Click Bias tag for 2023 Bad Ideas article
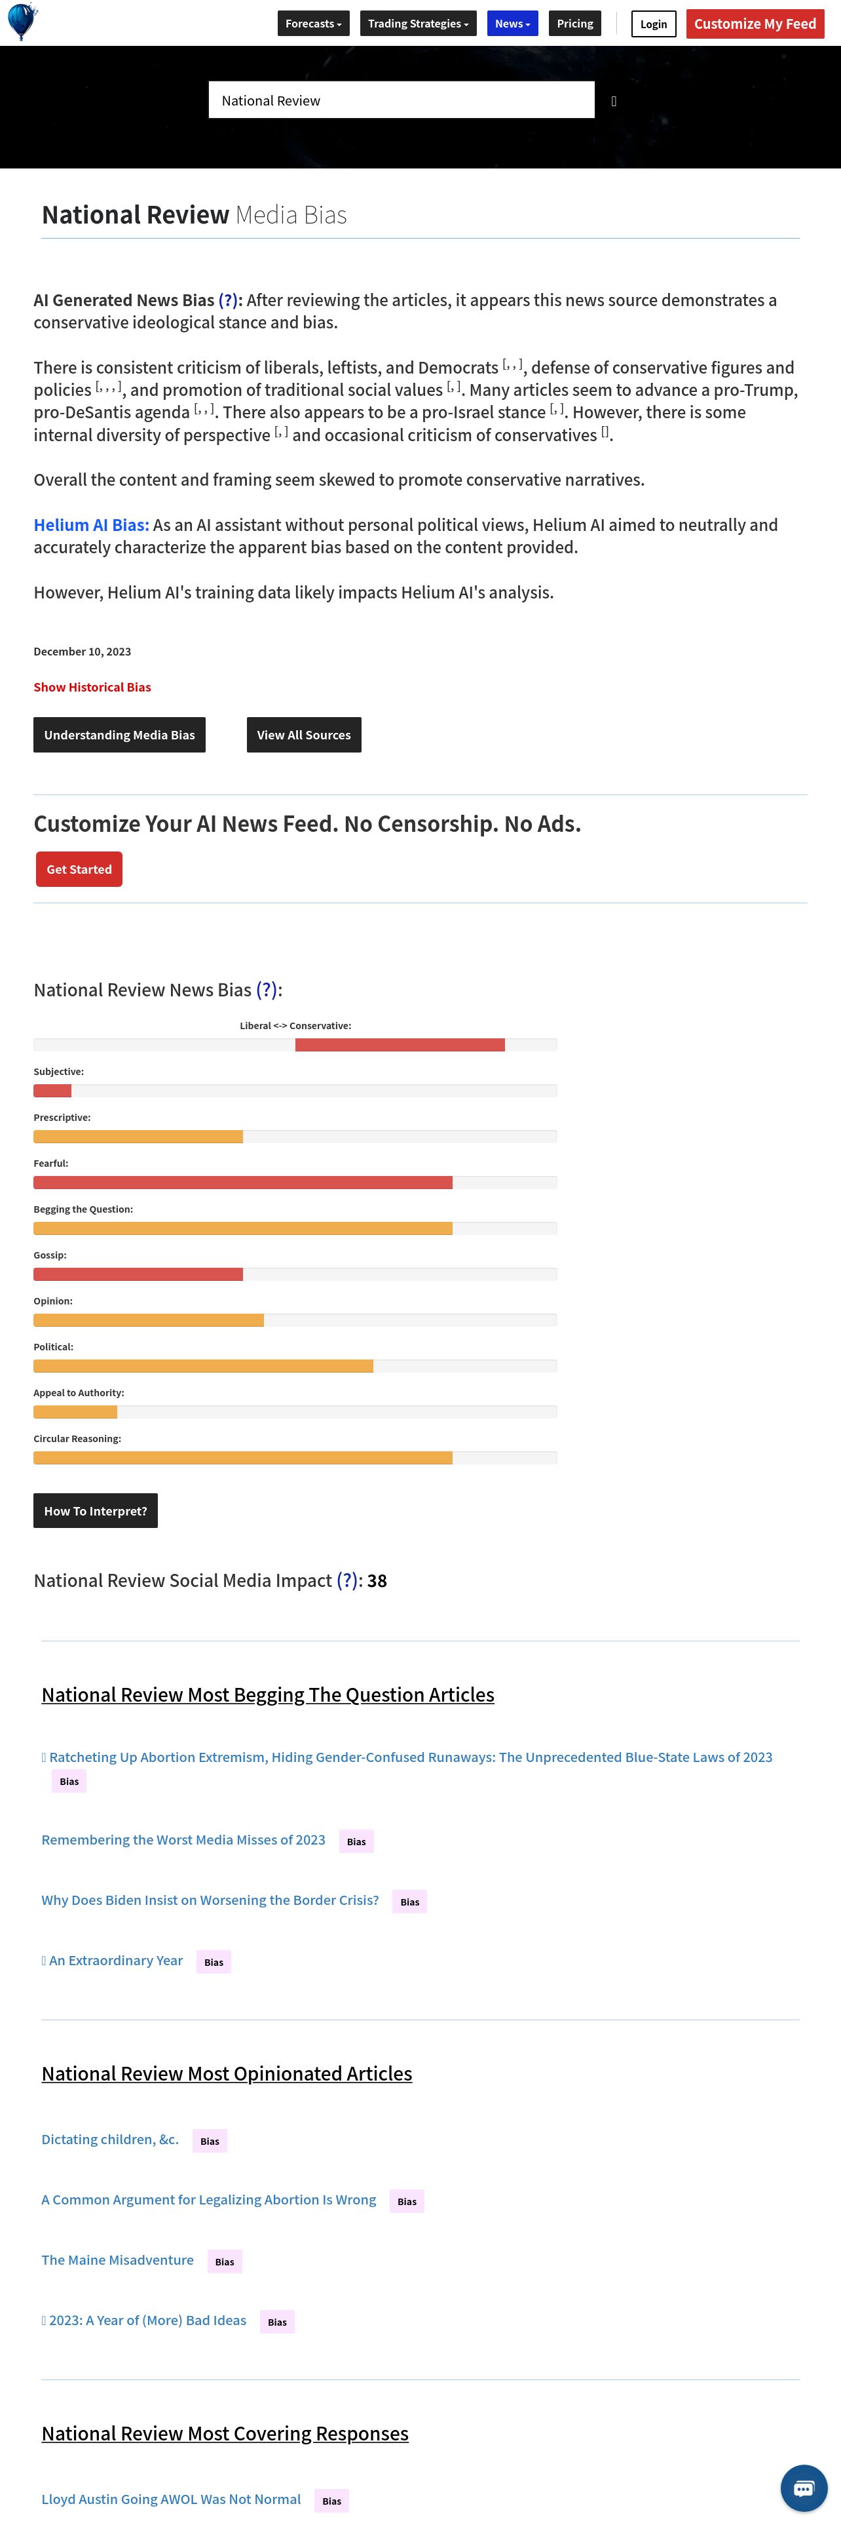Image resolution: width=841 pixels, height=2525 pixels. tap(277, 2321)
